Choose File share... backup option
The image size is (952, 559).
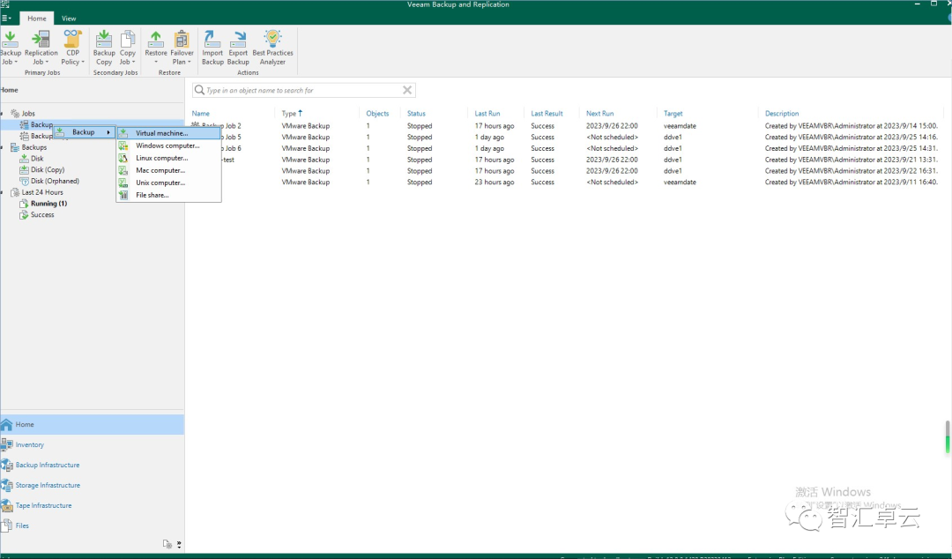coord(168,195)
